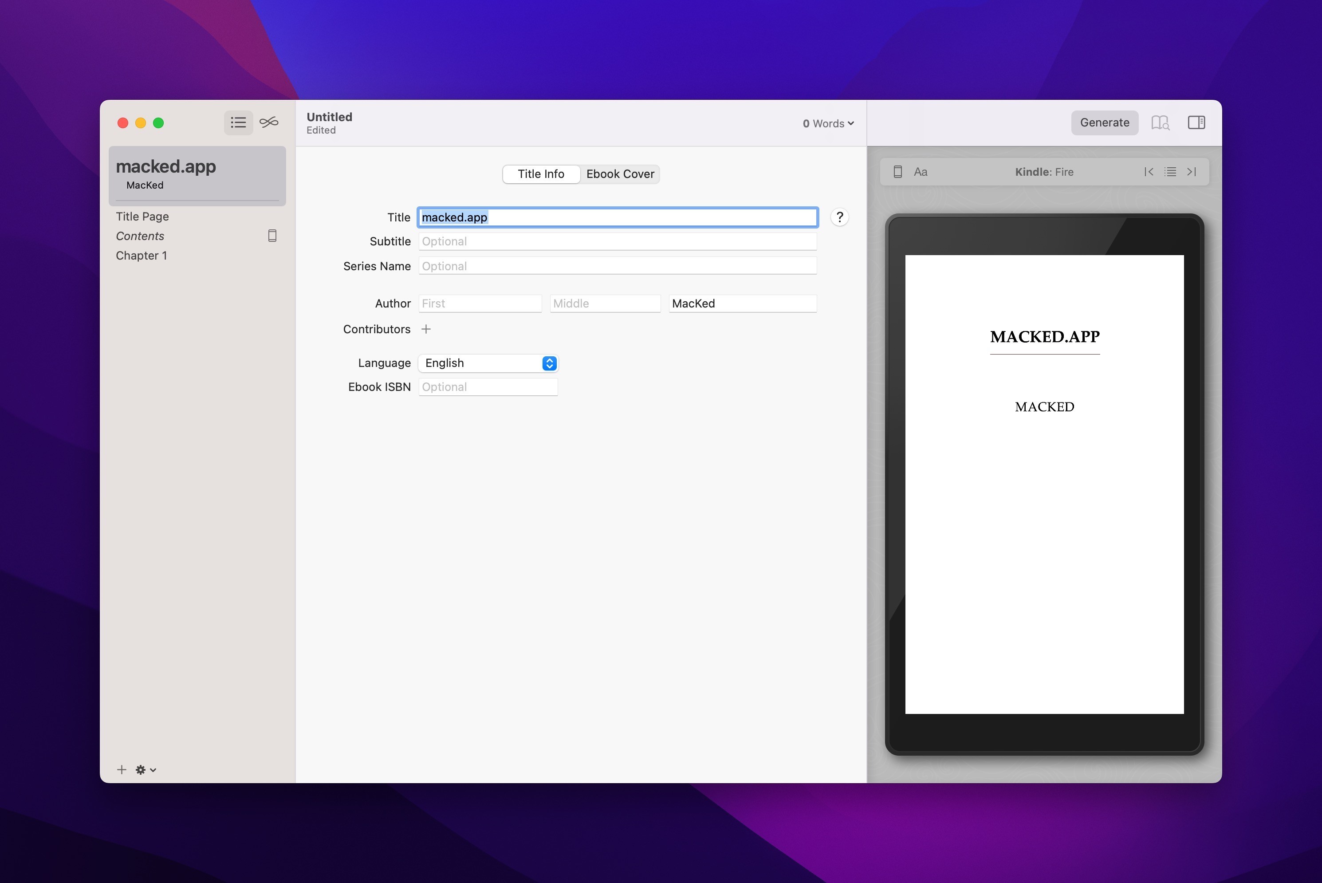Jump to first page in preview
This screenshot has height=883, width=1322.
(x=1149, y=172)
